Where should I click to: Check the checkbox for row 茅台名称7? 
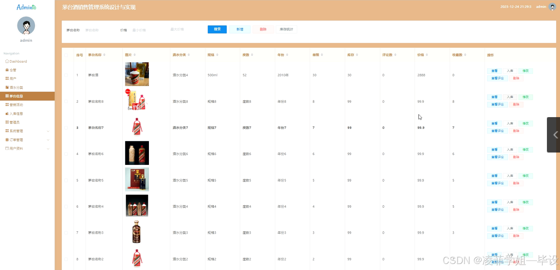[66, 128]
